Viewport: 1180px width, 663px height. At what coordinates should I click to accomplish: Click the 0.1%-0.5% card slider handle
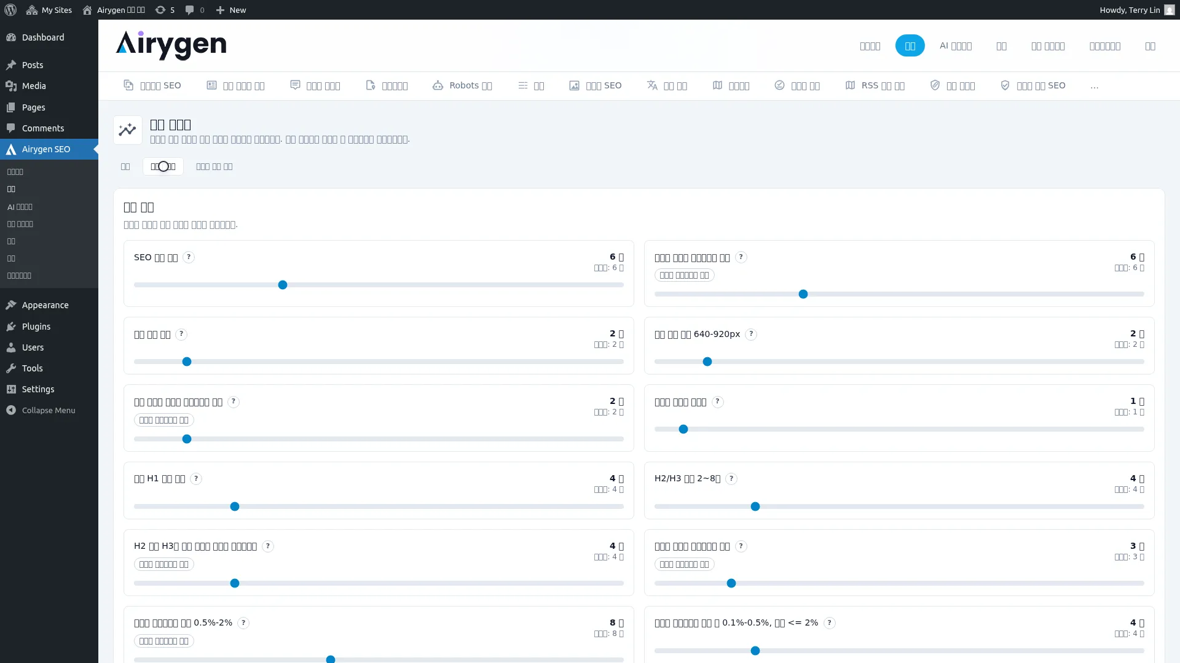pyautogui.click(x=755, y=651)
